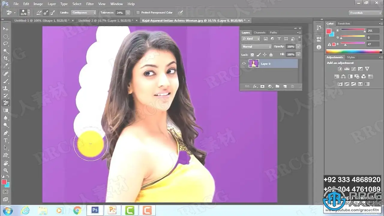Open the Tolerance slider dropdown
Screen dimensions: 384x216
[x=128, y=13]
